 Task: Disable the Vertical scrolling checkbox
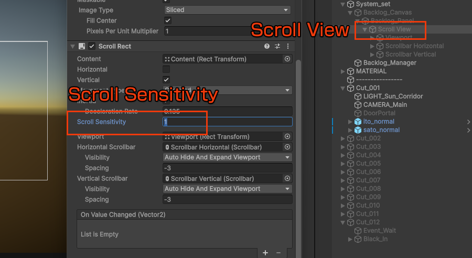point(166,80)
